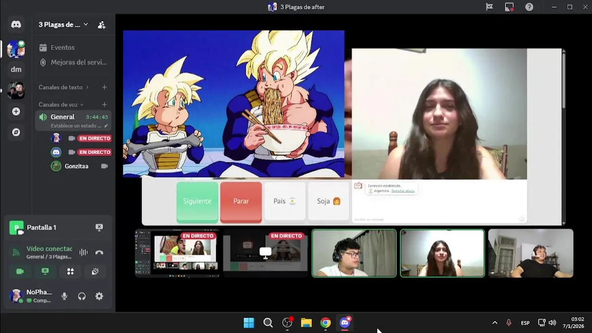Screen dimensions: 592x333
Task: Open noise suppression waveform icon
Action: tap(83, 253)
